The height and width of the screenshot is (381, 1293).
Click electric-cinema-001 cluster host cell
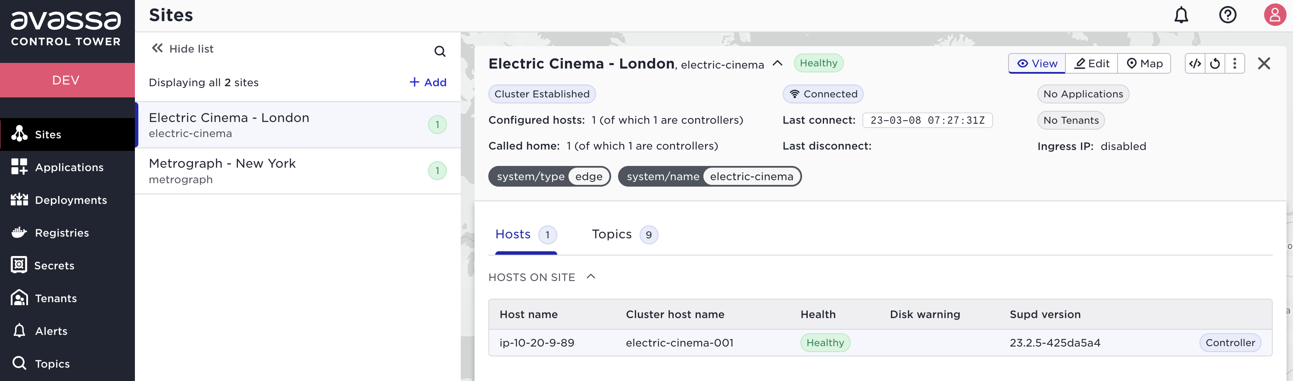679,343
